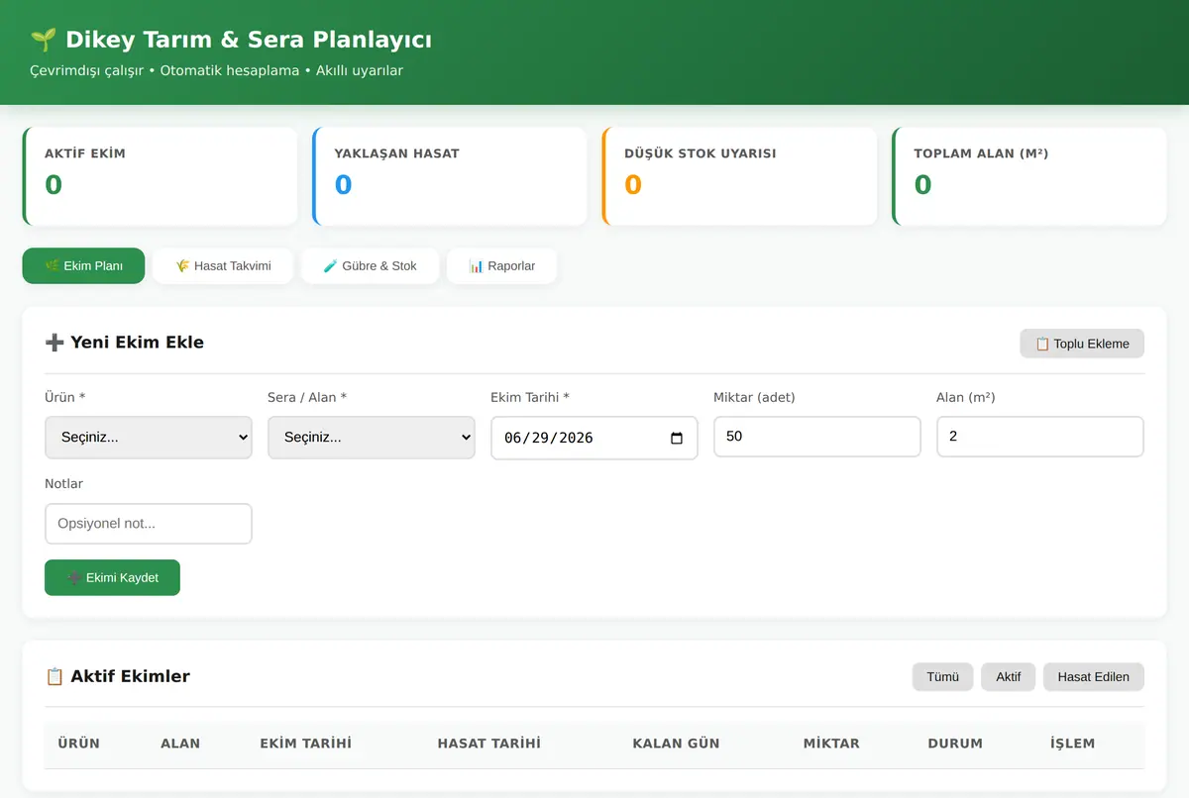Viewport: 1189px width, 798px height.
Task: Open the Hasat Takvimi tab
Action: pyautogui.click(x=223, y=265)
